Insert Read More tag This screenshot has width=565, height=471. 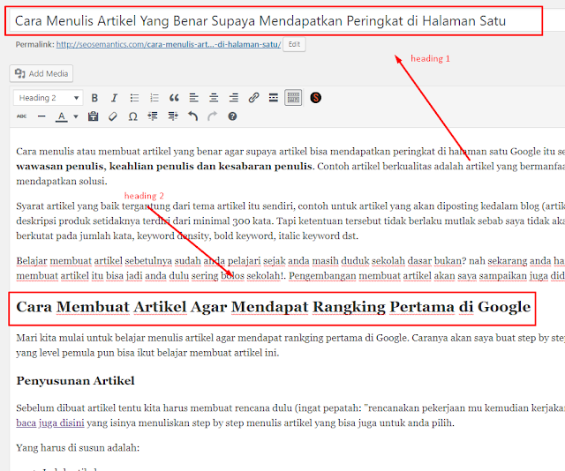274,98
